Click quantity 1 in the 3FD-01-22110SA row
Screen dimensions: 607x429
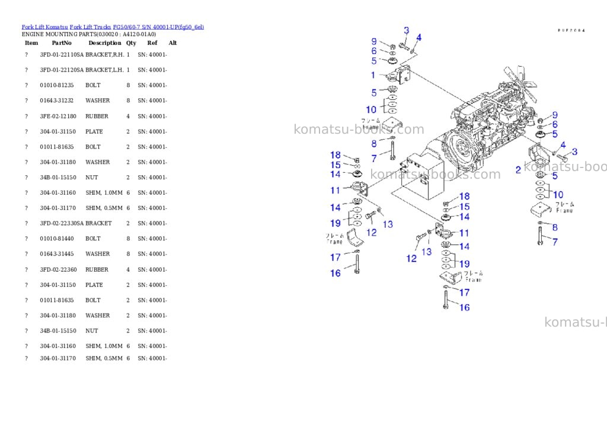[128, 55]
